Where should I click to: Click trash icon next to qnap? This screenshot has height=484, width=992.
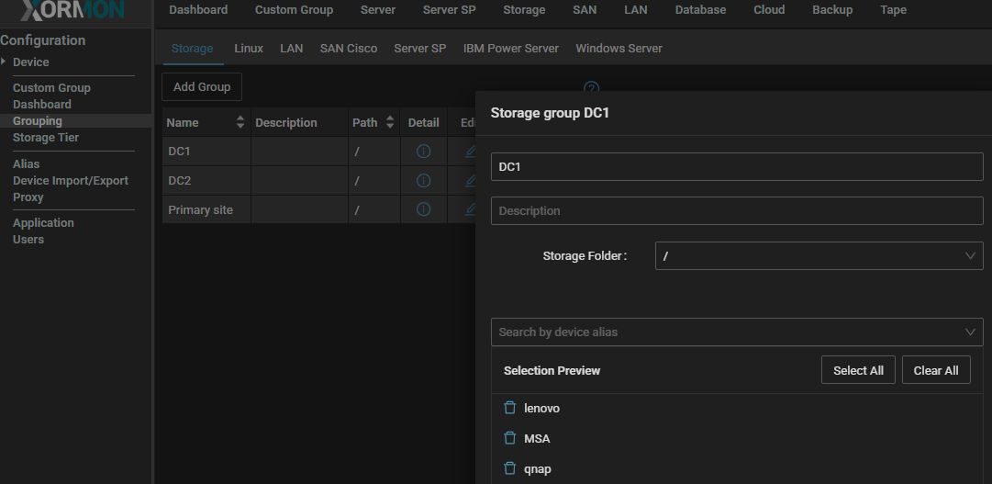click(510, 468)
